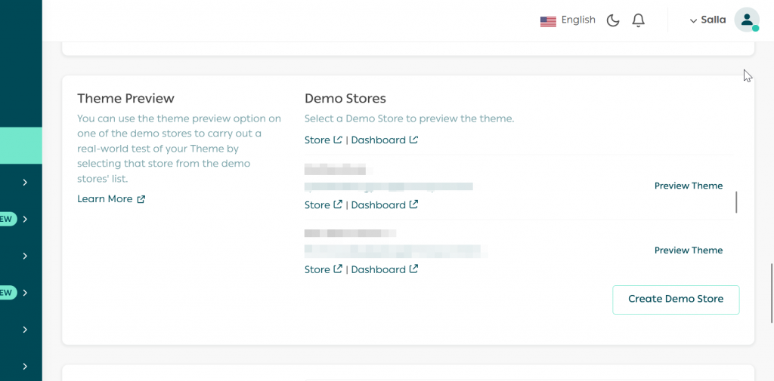Image resolution: width=774 pixels, height=381 pixels.
Task: Switch language using the English label
Action: coord(578,20)
